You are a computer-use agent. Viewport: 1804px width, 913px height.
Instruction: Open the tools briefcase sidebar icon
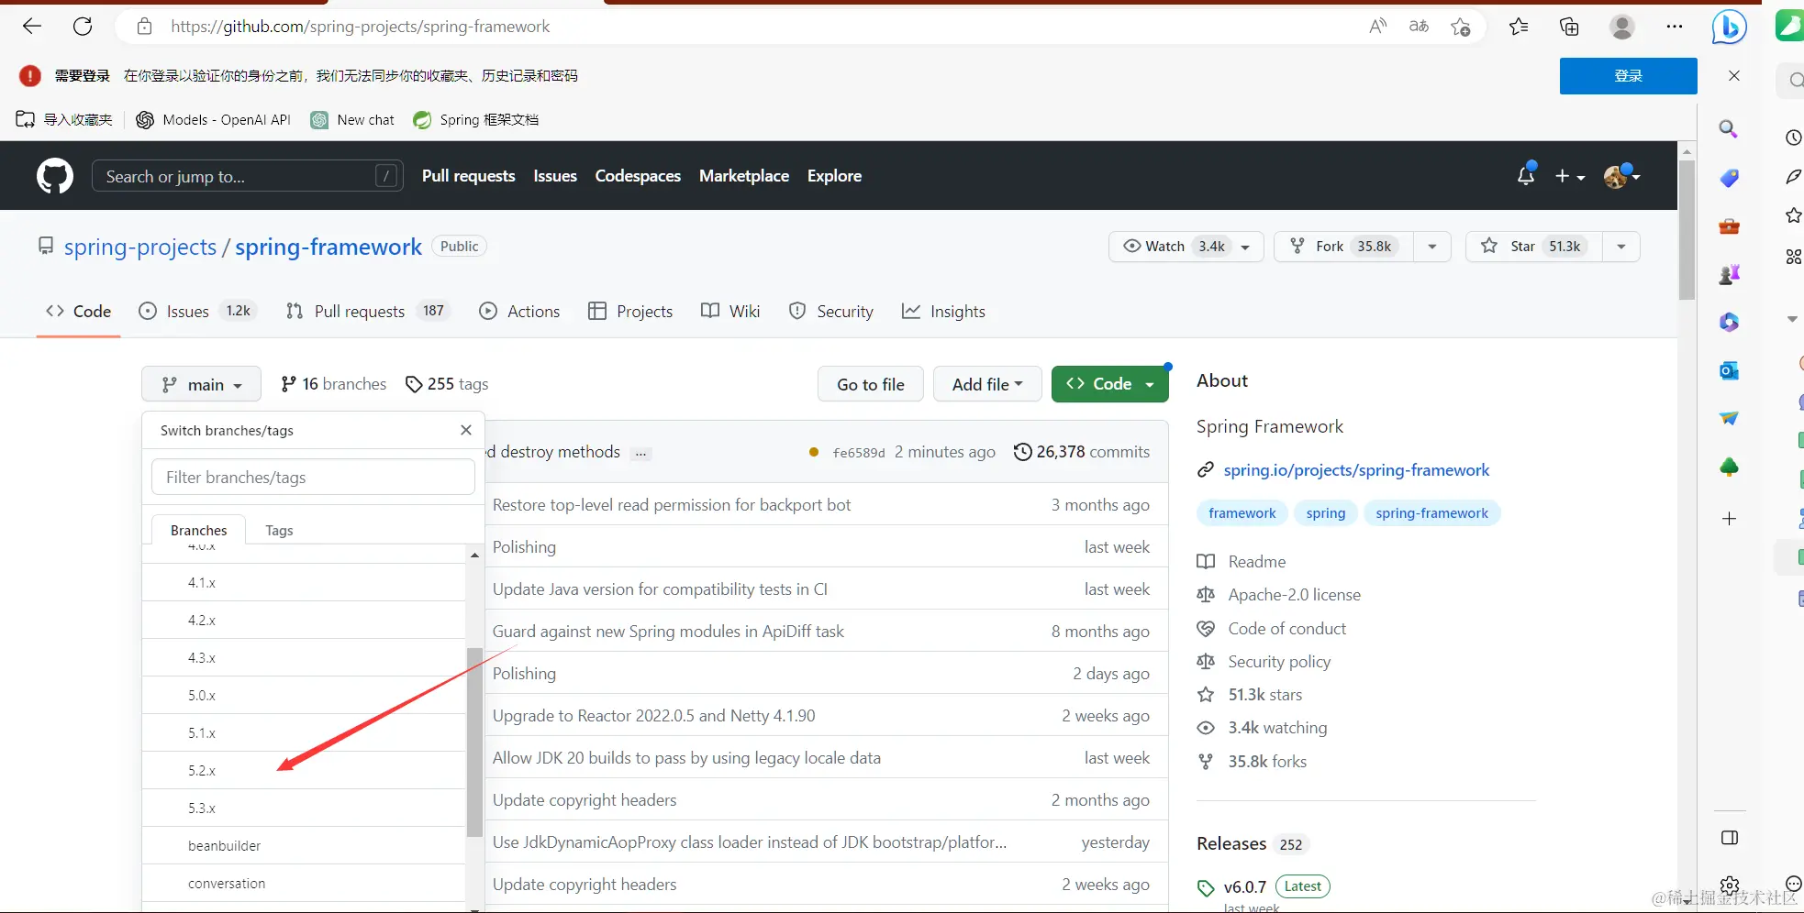tap(1729, 226)
